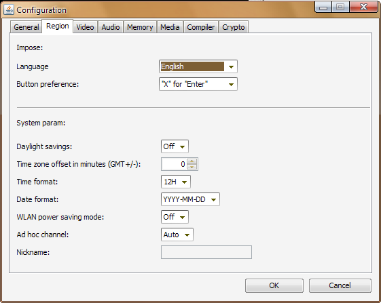Go to the Compiler tab
Image resolution: width=381 pixels, height=303 pixels.
(x=201, y=27)
